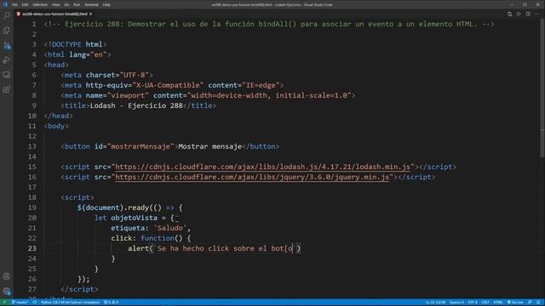The width and height of the screenshot is (545, 306).
Task: Open the lodash.min.js CDN link
Action: coord(263,167)
